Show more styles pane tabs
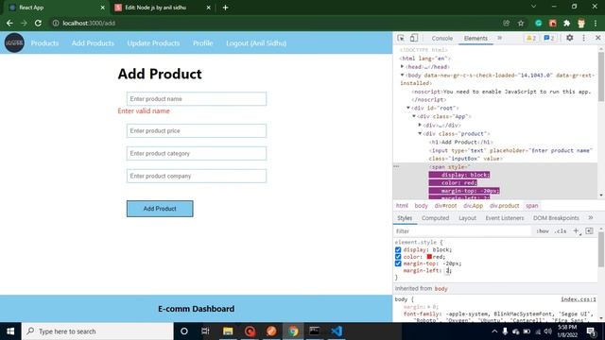Screen dimensions: 605x340 pos(590,218)
